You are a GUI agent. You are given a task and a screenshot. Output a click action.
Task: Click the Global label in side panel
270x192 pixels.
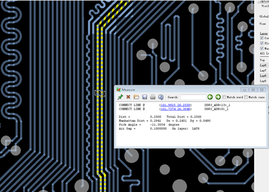pos(264,17)
